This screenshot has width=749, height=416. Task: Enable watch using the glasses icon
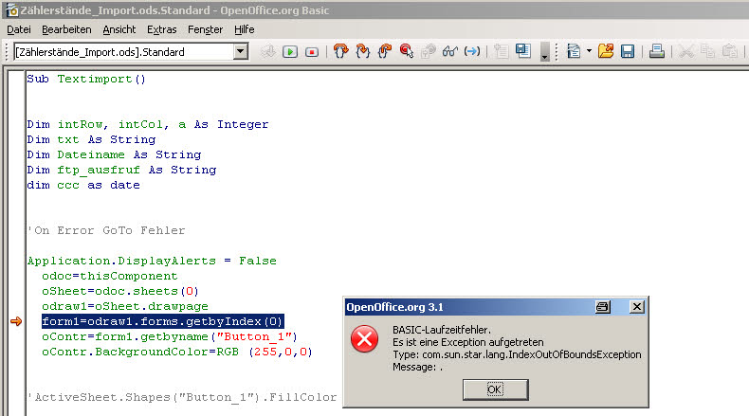(450, 51)
